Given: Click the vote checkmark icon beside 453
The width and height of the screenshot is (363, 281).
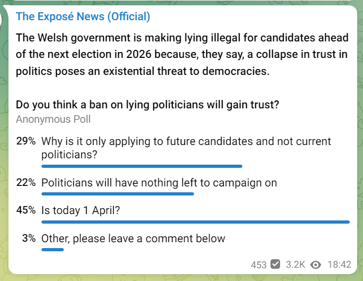Looking at the screenshot, I should click(x=275, y=264).
